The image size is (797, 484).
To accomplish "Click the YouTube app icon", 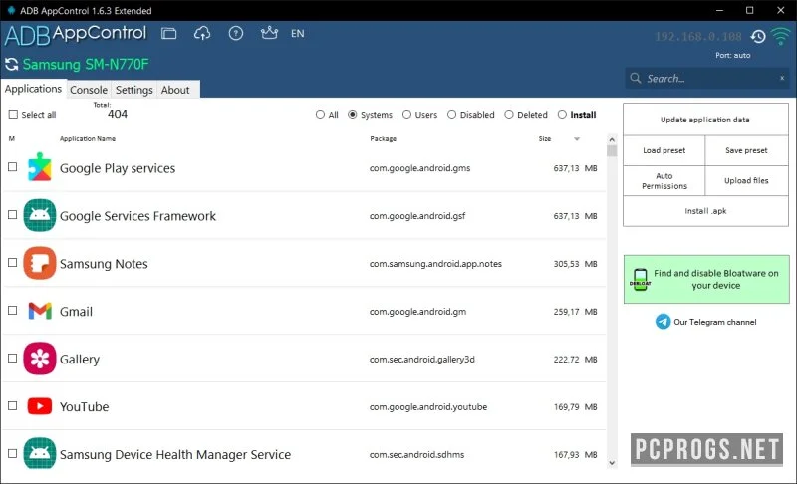I will click(40, 405).
